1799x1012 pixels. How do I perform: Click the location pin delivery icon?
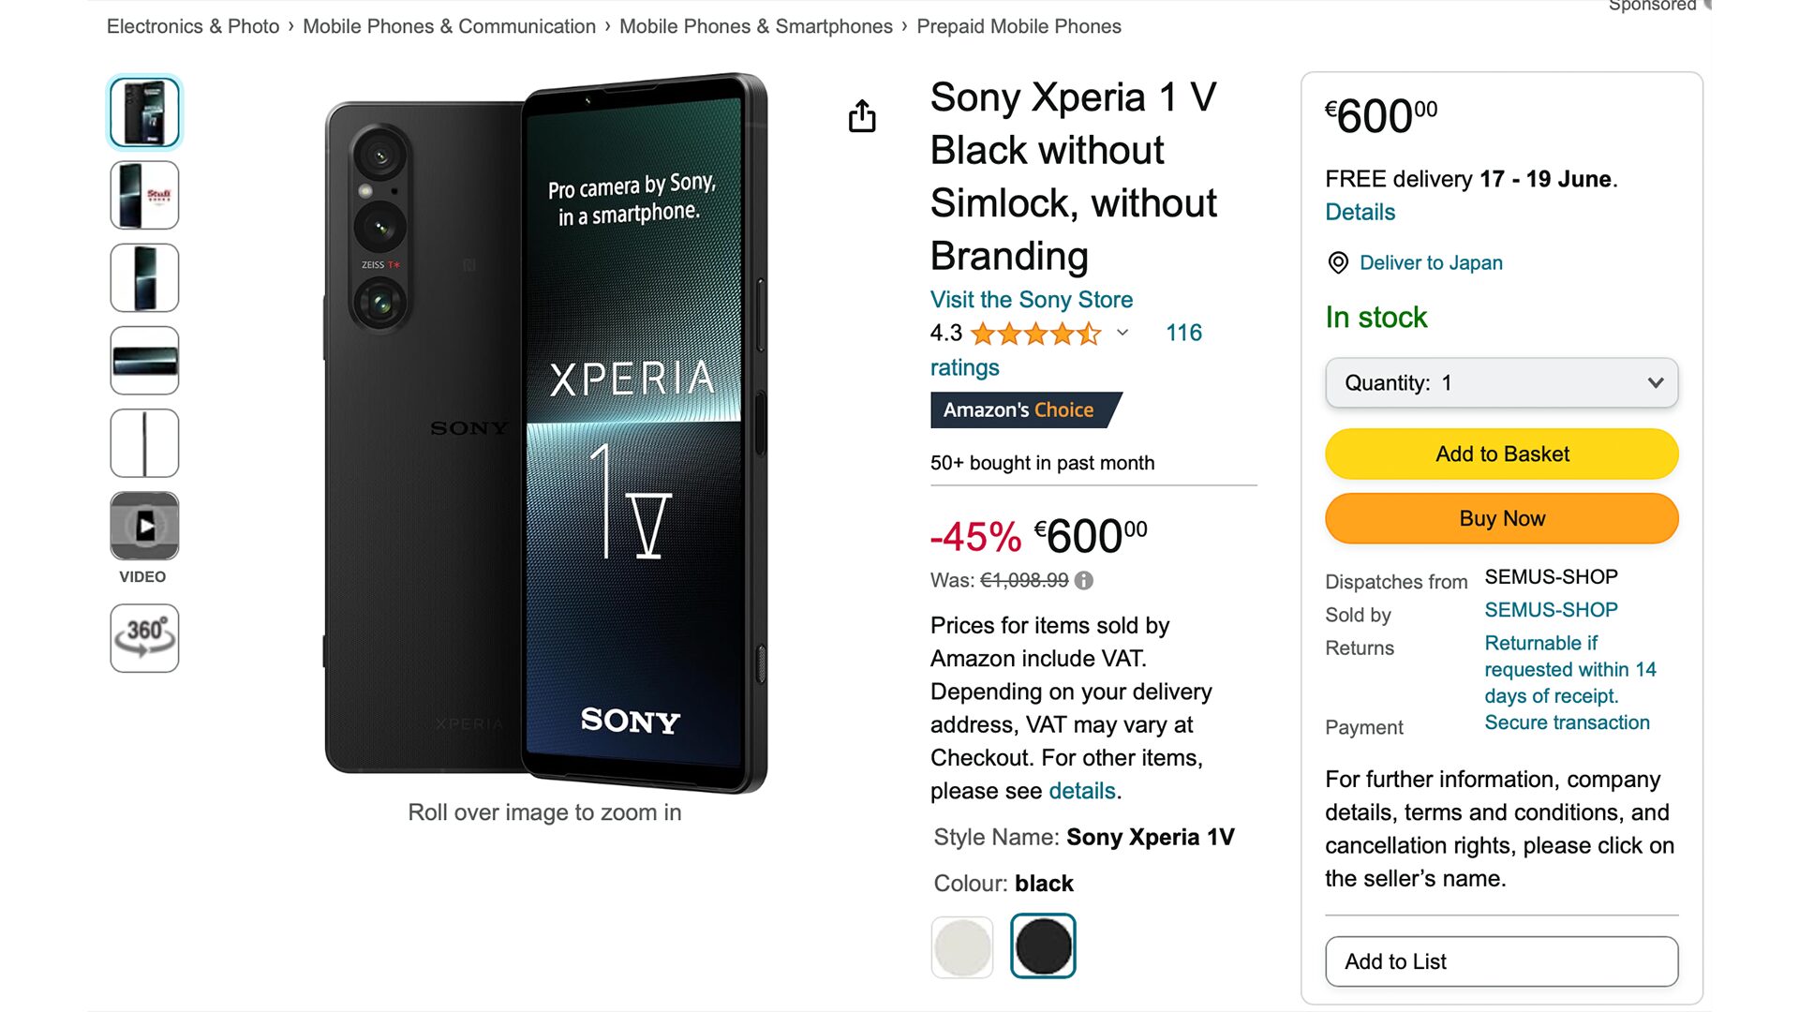pyautogui.click(x=1338, y=263)
